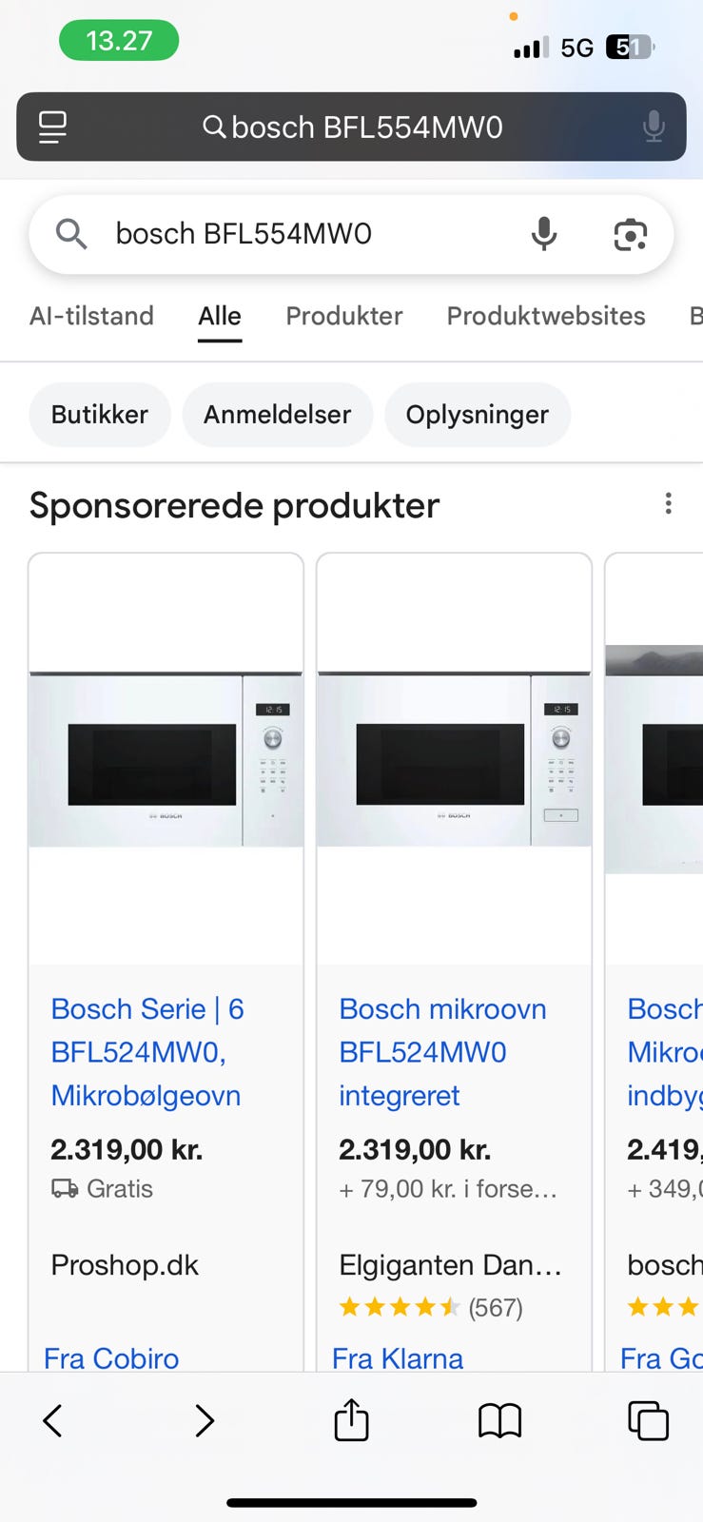Go forward with Safari forward arrow

[x=204, y=1420]
